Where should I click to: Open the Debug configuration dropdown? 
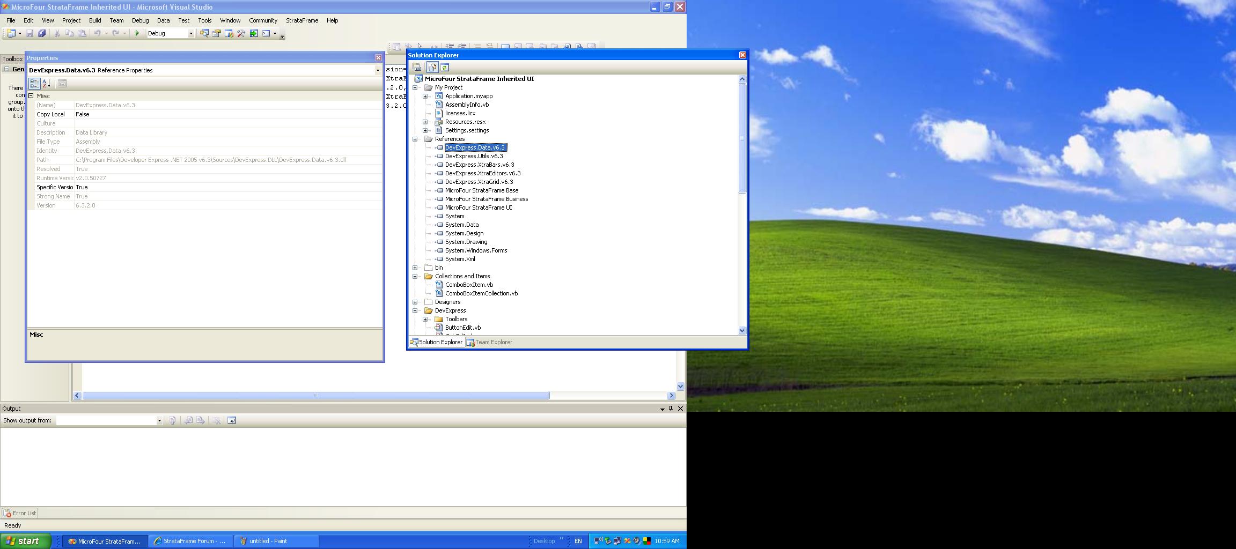(x=190, y=33)
